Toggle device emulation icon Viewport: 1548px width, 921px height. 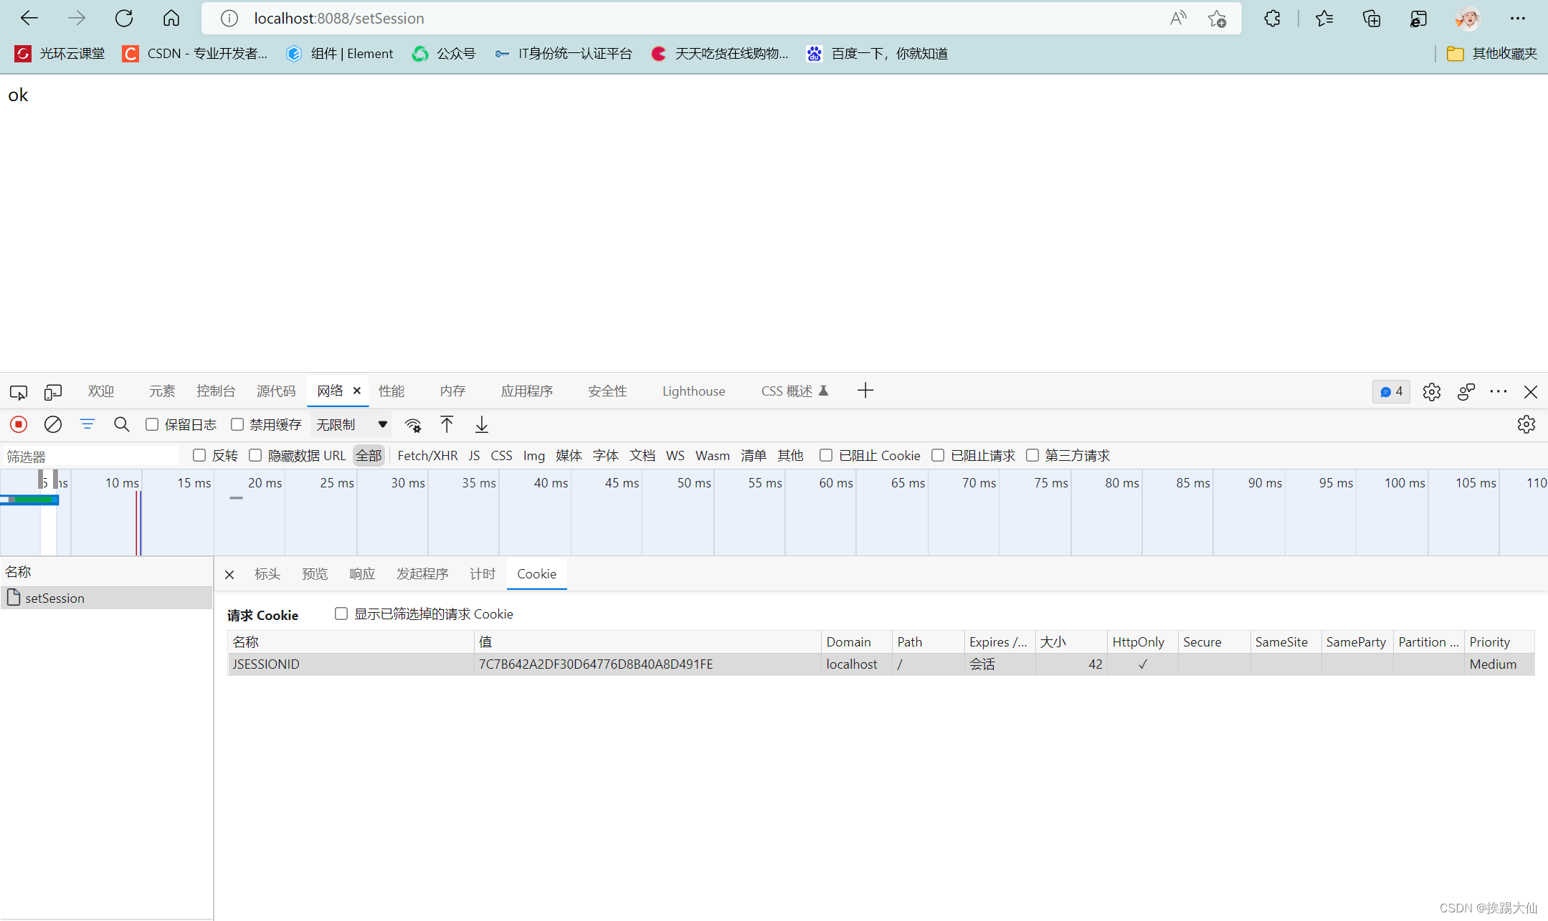coord(53,391)
